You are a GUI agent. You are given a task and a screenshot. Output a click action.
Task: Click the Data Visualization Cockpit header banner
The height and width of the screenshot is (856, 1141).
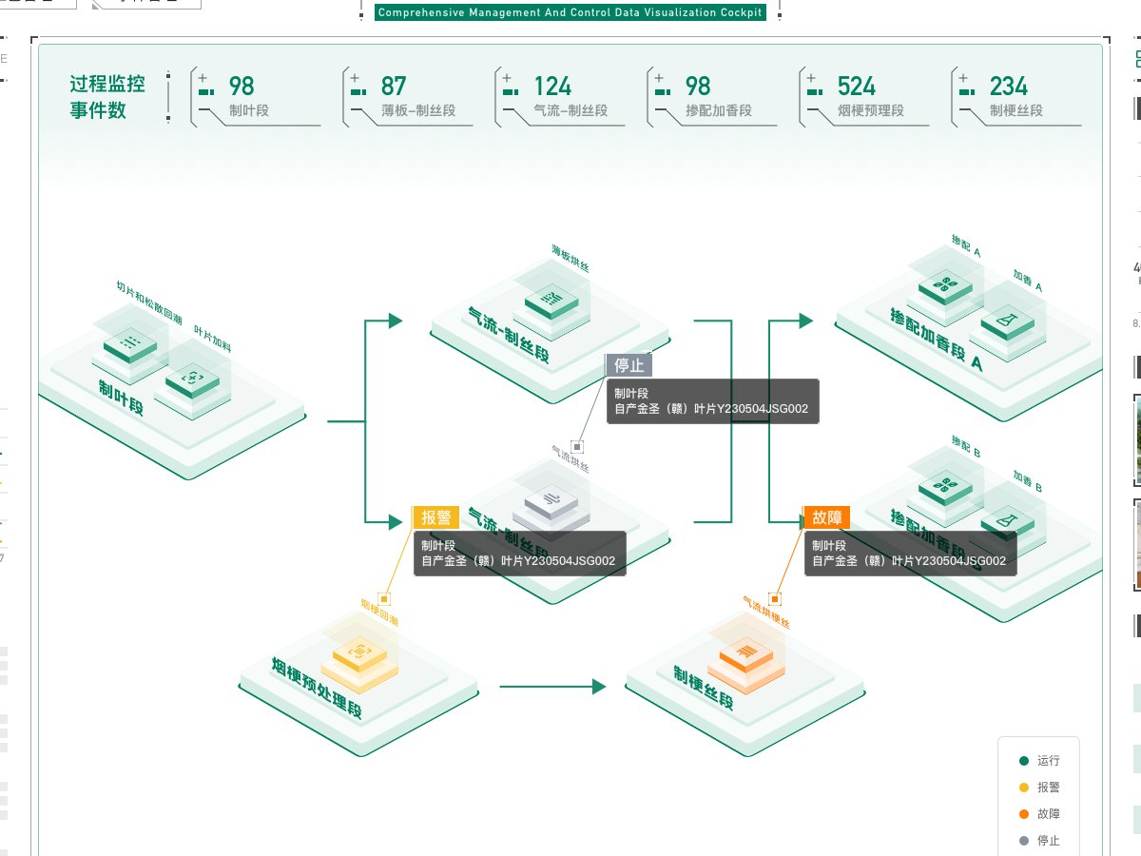tap(570, 13)
